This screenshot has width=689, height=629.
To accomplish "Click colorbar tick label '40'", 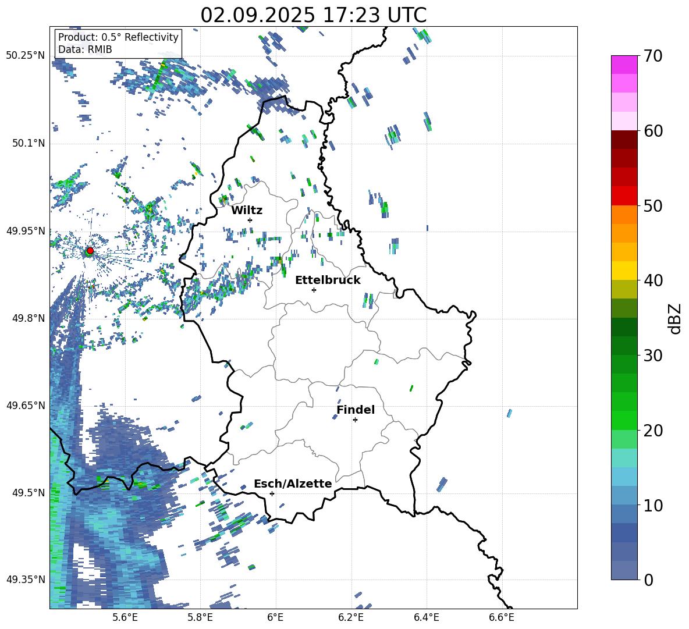I will 653,280.
